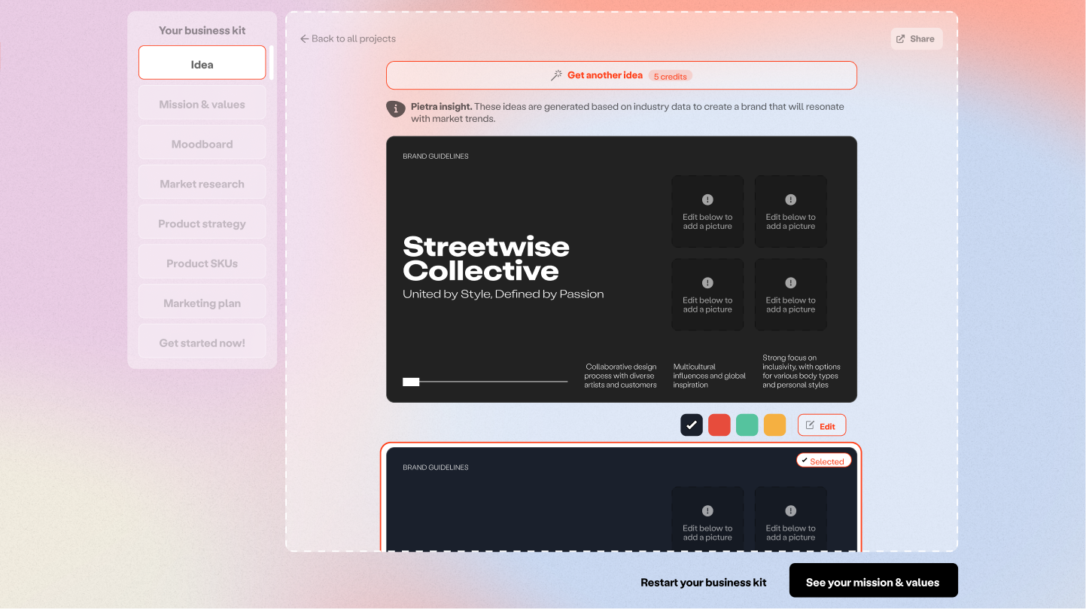This screenshot has height=609, width=1086.
Task: Click BRAND GUIDELINES label above Streetwise Collective
Action: (x=436, y=157)
